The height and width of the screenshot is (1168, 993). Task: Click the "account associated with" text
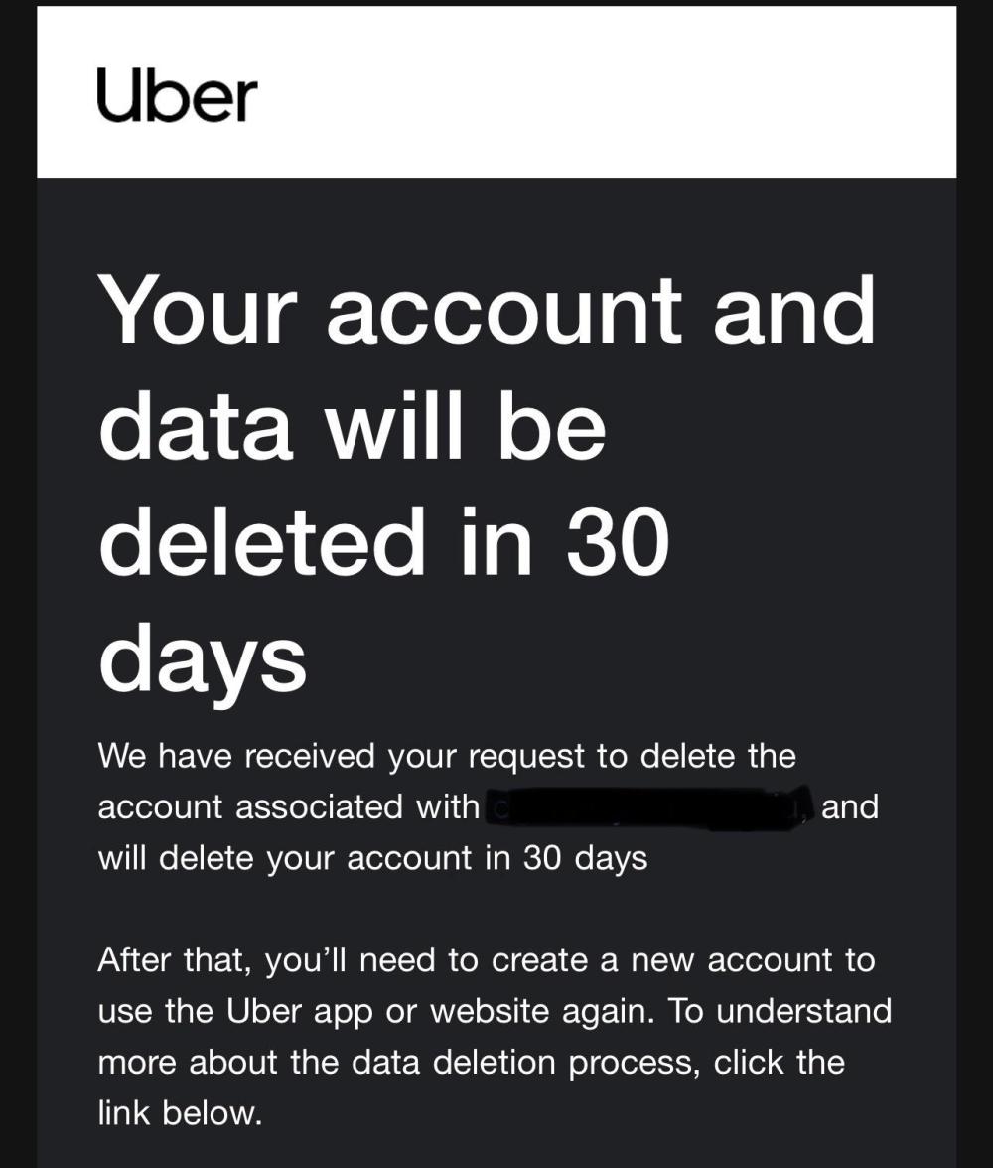click(288, 806)
